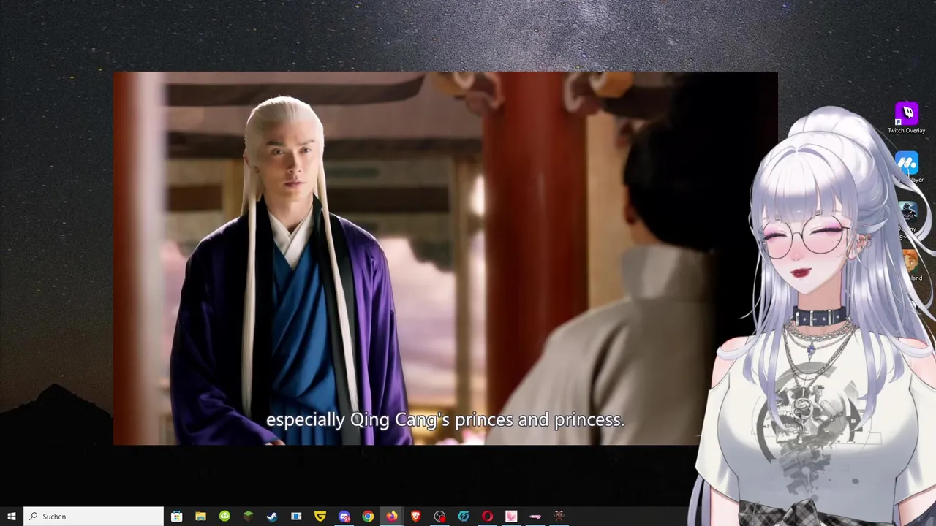Open Microsoft Store from the taskbar

tap(177, 517)
